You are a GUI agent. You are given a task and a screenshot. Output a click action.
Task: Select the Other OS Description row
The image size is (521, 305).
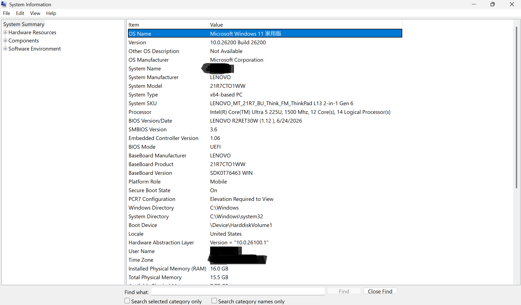(x=265, y=51)
